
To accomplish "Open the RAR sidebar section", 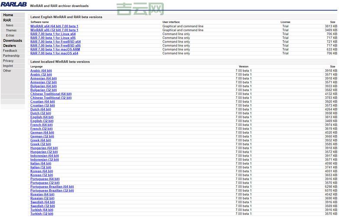I will click(x=7, y=20).
